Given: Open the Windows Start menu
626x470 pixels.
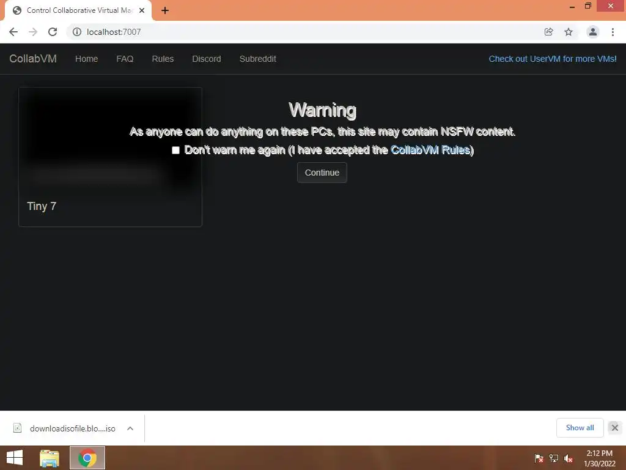Looking at the screenshot, I should 15,458.
